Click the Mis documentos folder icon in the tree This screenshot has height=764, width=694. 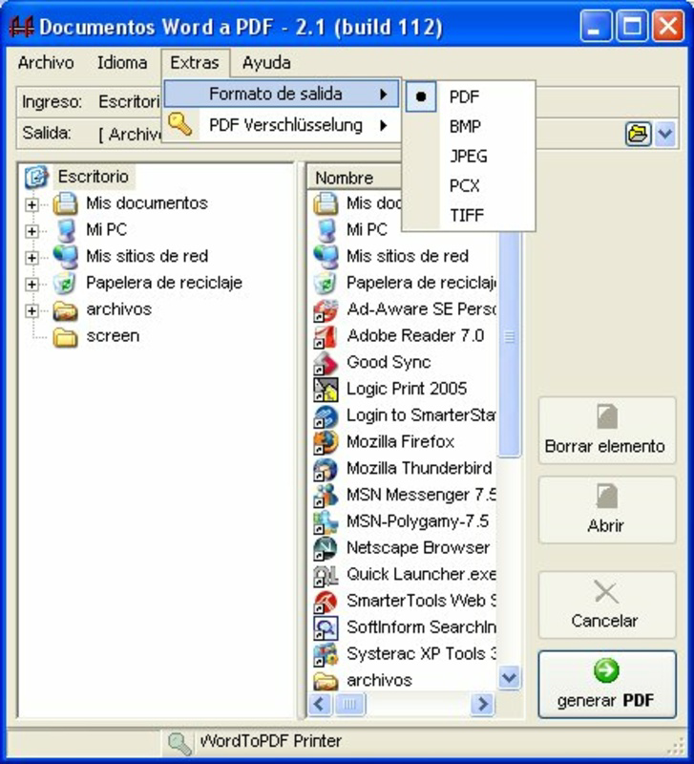(65, 203)
